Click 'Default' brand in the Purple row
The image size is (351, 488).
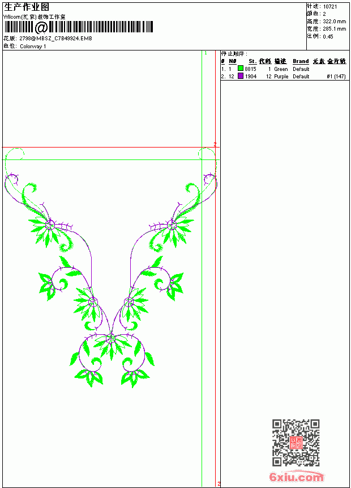click(x=301, y=77)
